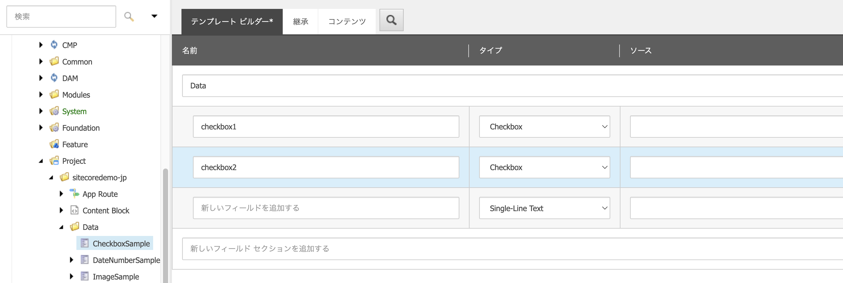Click the source input of the new field row
843x283 pixels.
point(736,208)
